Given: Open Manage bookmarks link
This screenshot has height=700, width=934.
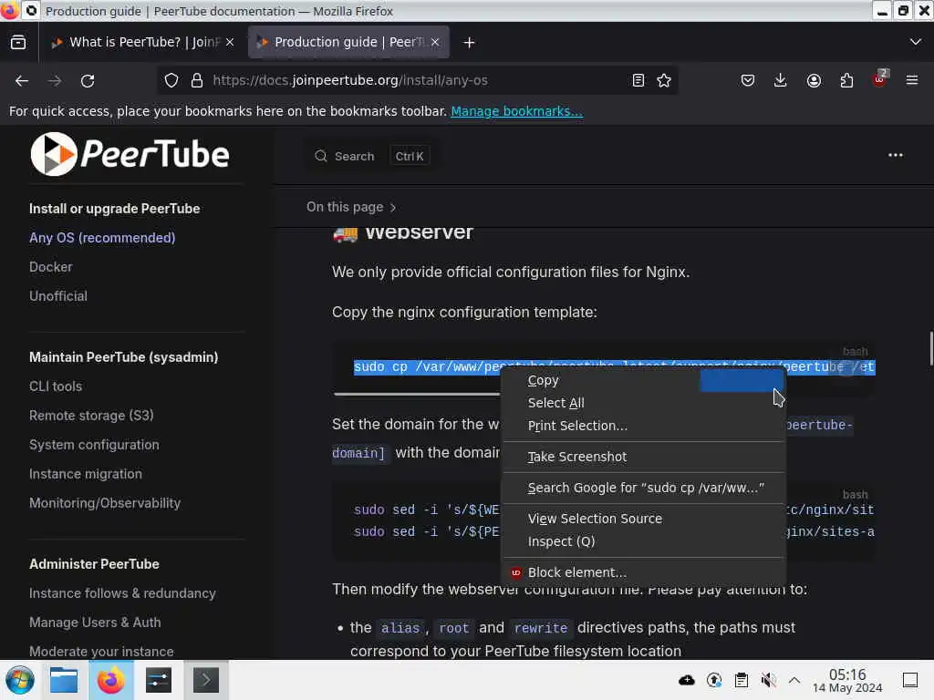Looking at the screenshot, I should [516, 111].
